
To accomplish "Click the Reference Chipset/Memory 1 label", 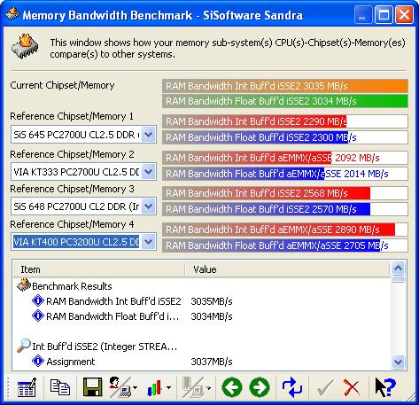I will click(x=72, y=116).
